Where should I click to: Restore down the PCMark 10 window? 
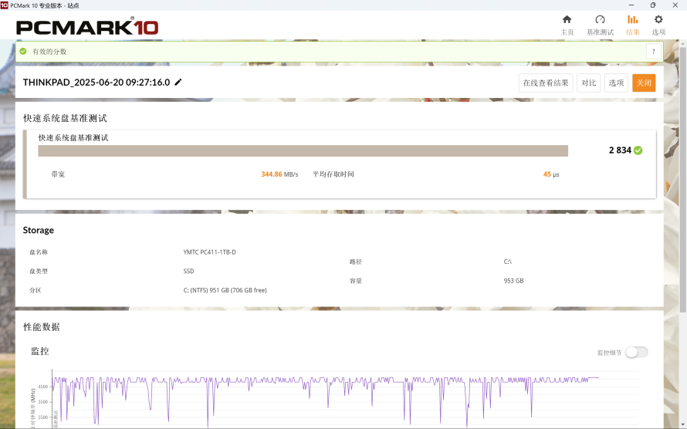653,5
